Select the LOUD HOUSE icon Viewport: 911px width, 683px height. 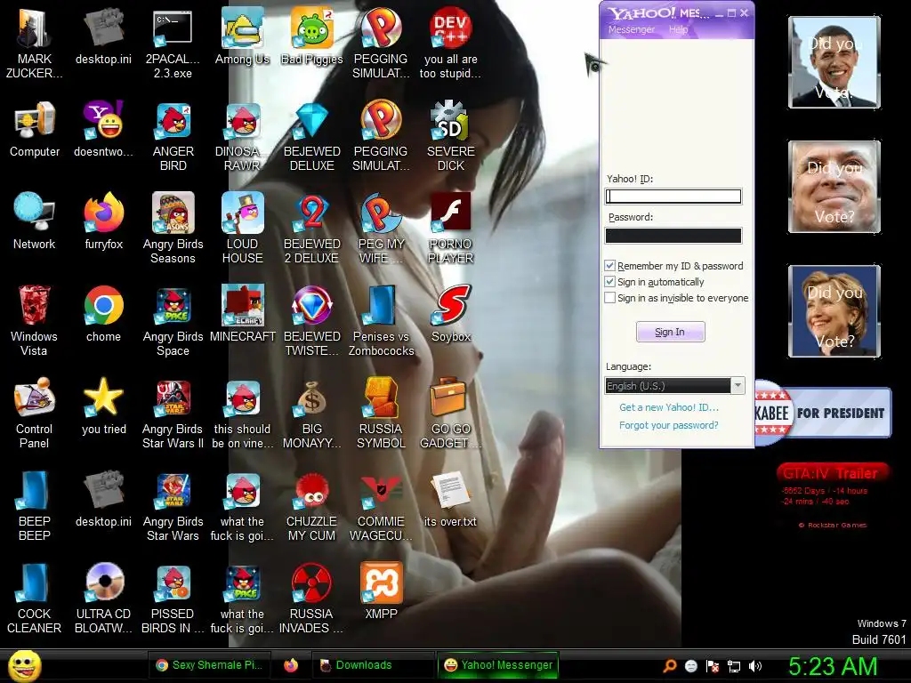coord(242,228)
